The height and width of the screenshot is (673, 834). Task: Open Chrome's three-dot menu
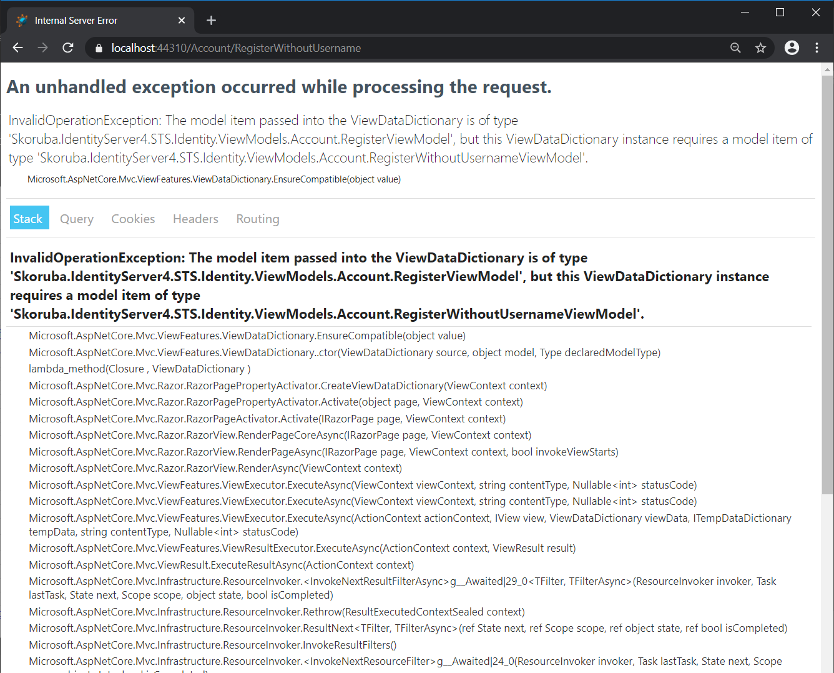(x=817, y=47)
